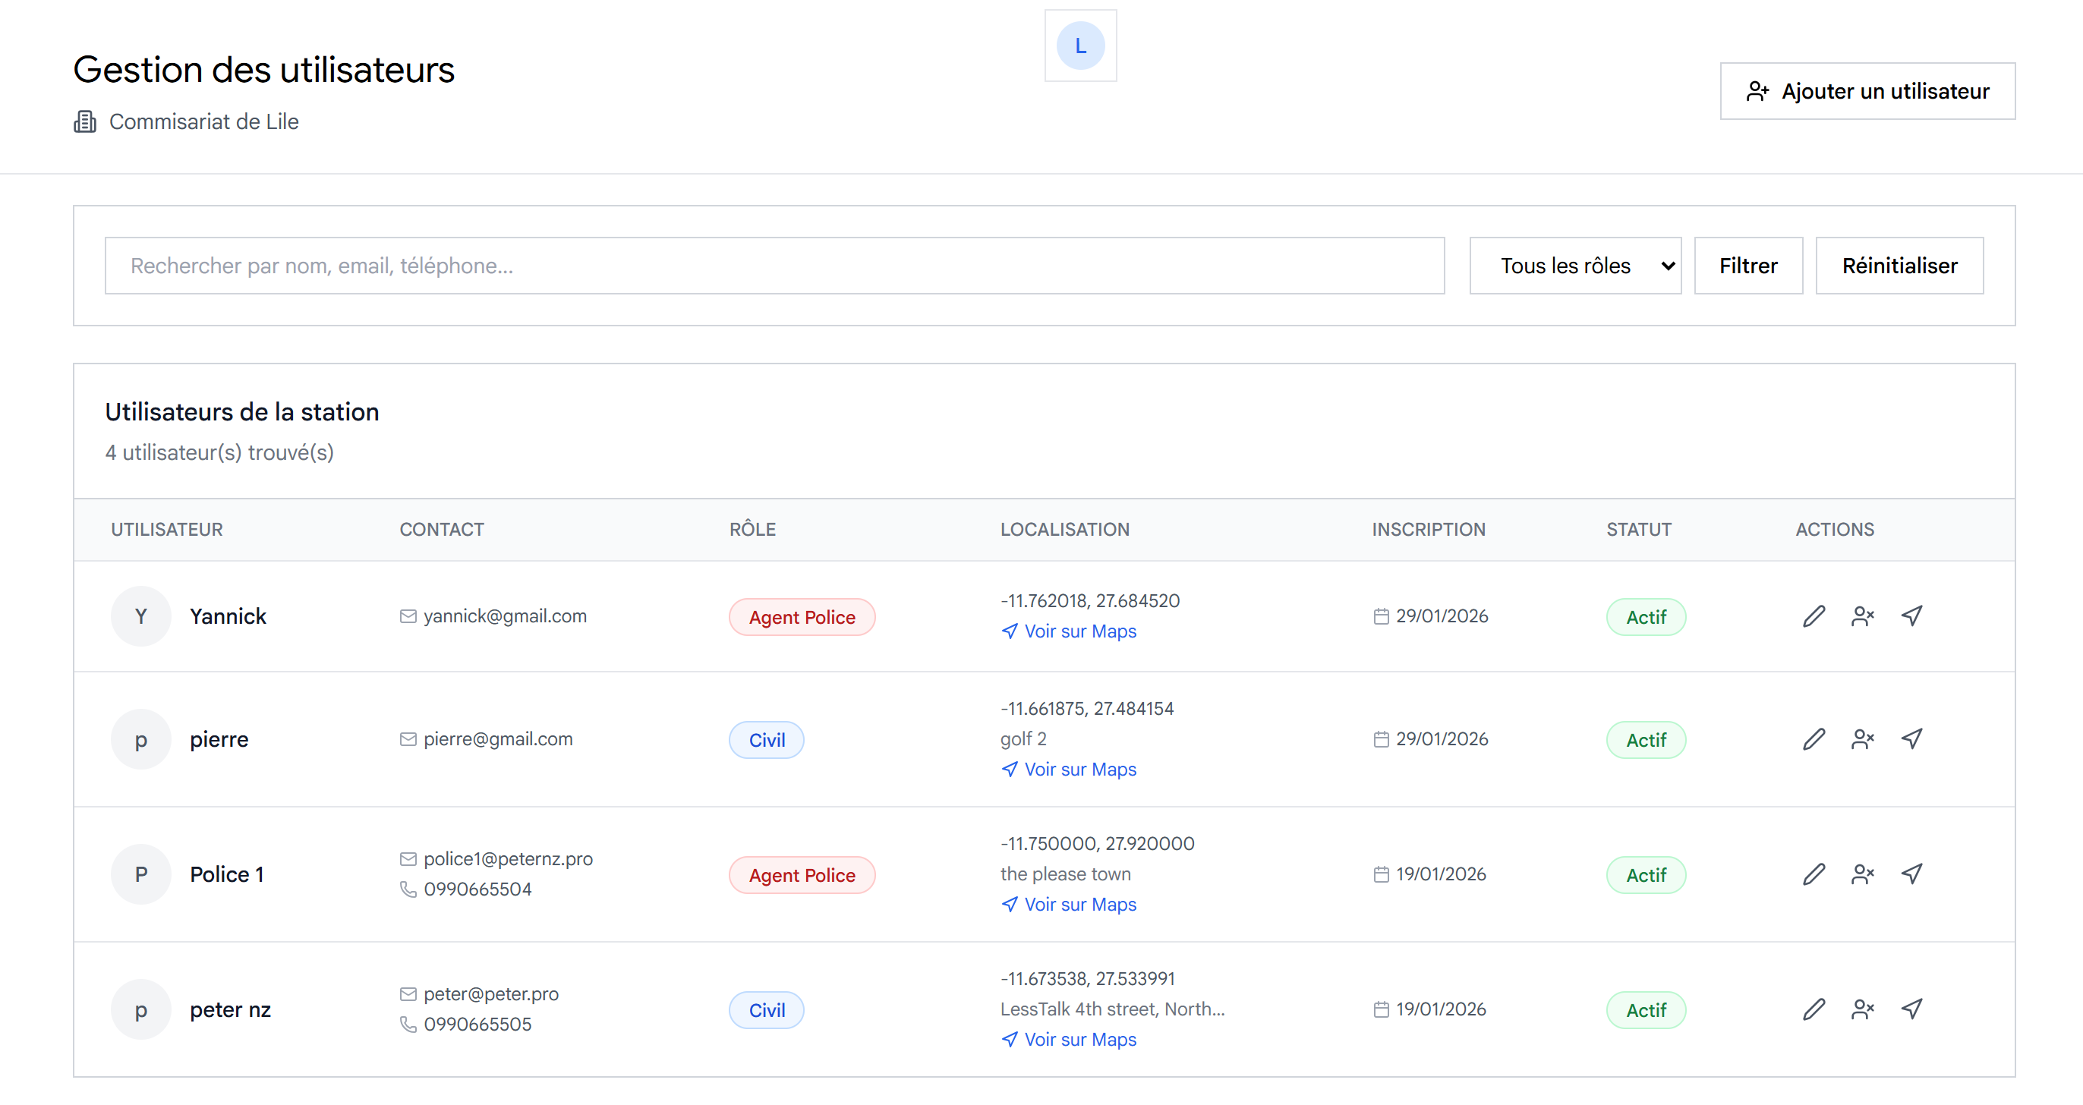Click the deactivate user icon for Police 1
Image resolution: width=2083 pixels, height=1105 pixels.
pos(1862,874)
